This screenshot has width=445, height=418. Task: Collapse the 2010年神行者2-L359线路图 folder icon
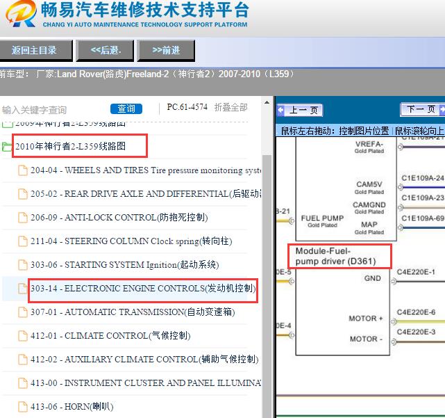click(x=7, y=147)
